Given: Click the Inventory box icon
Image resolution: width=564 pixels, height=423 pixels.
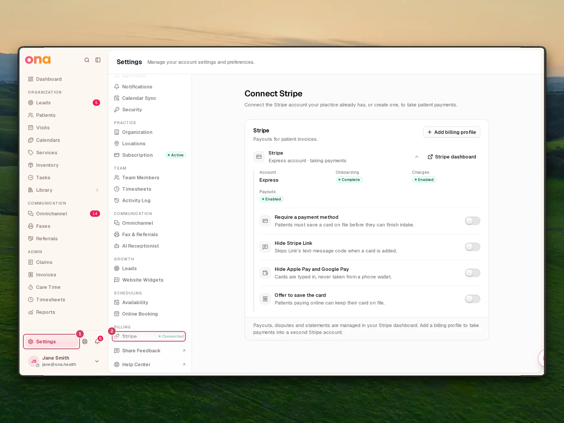Looking at the screenshot, I should [x=30, y=165].
